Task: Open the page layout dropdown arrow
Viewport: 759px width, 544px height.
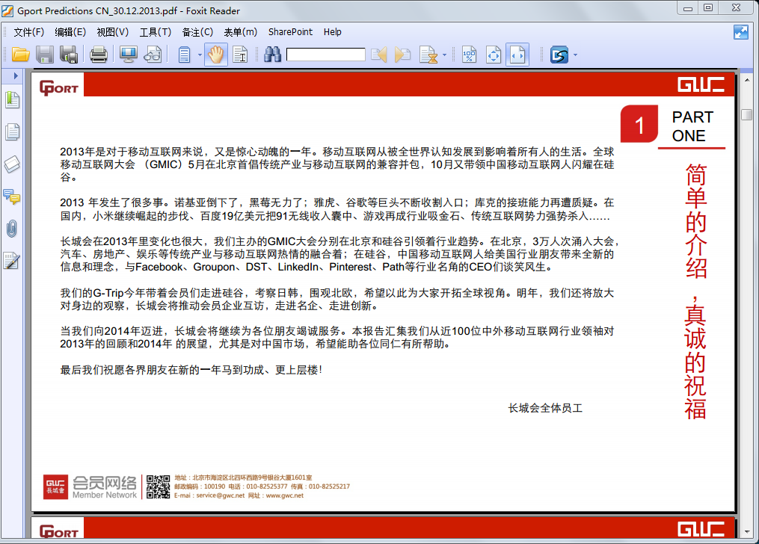Action: click(x=200, y=55)
